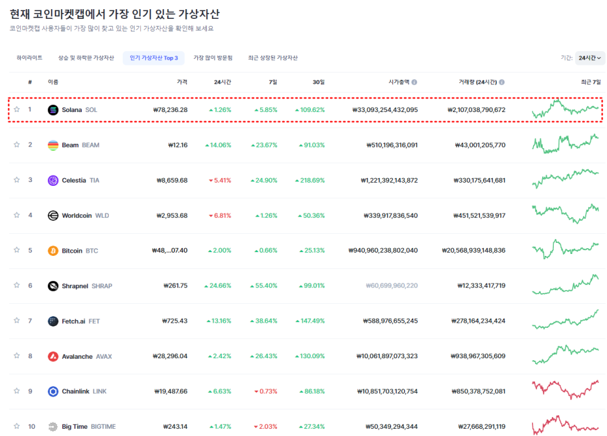Click Big Time 7-day change 2.03%

pyautogui.click(x=266, y=427)
